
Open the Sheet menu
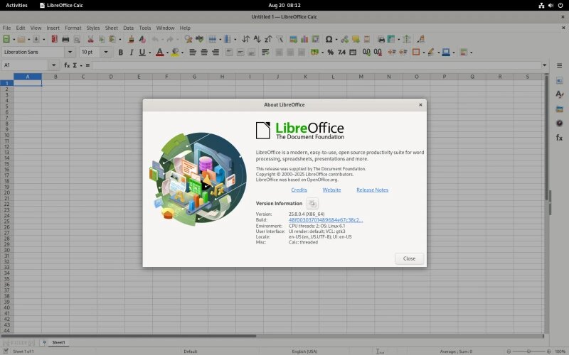coord(112,28)
